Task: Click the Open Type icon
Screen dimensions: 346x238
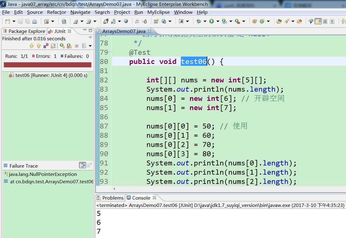Action: [x=279, y=22]
